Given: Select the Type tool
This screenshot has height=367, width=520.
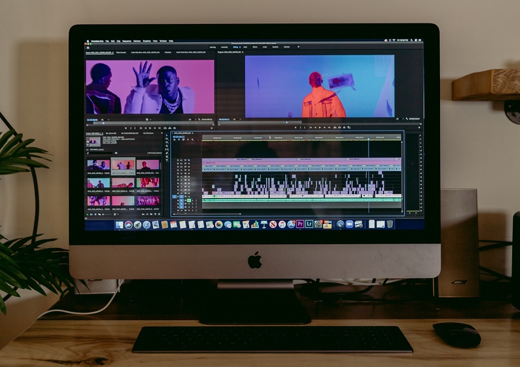Looking at the screenshot, I should [x=167, y=160].
